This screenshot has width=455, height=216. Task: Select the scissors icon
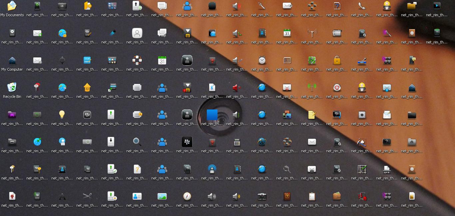(87, 196)
